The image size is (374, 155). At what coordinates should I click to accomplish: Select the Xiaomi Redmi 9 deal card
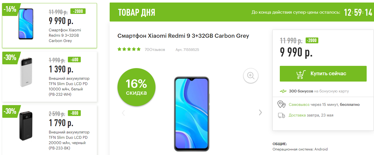(x=50, y=26)
